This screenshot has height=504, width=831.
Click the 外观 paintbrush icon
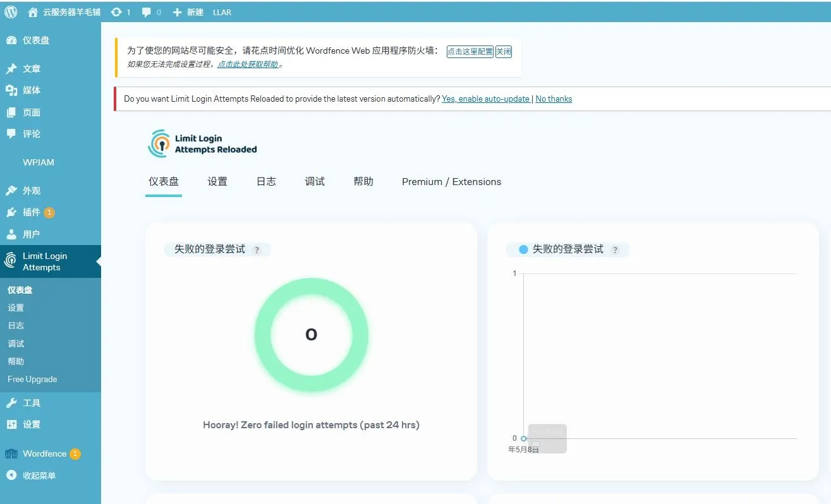click(11, 191)
